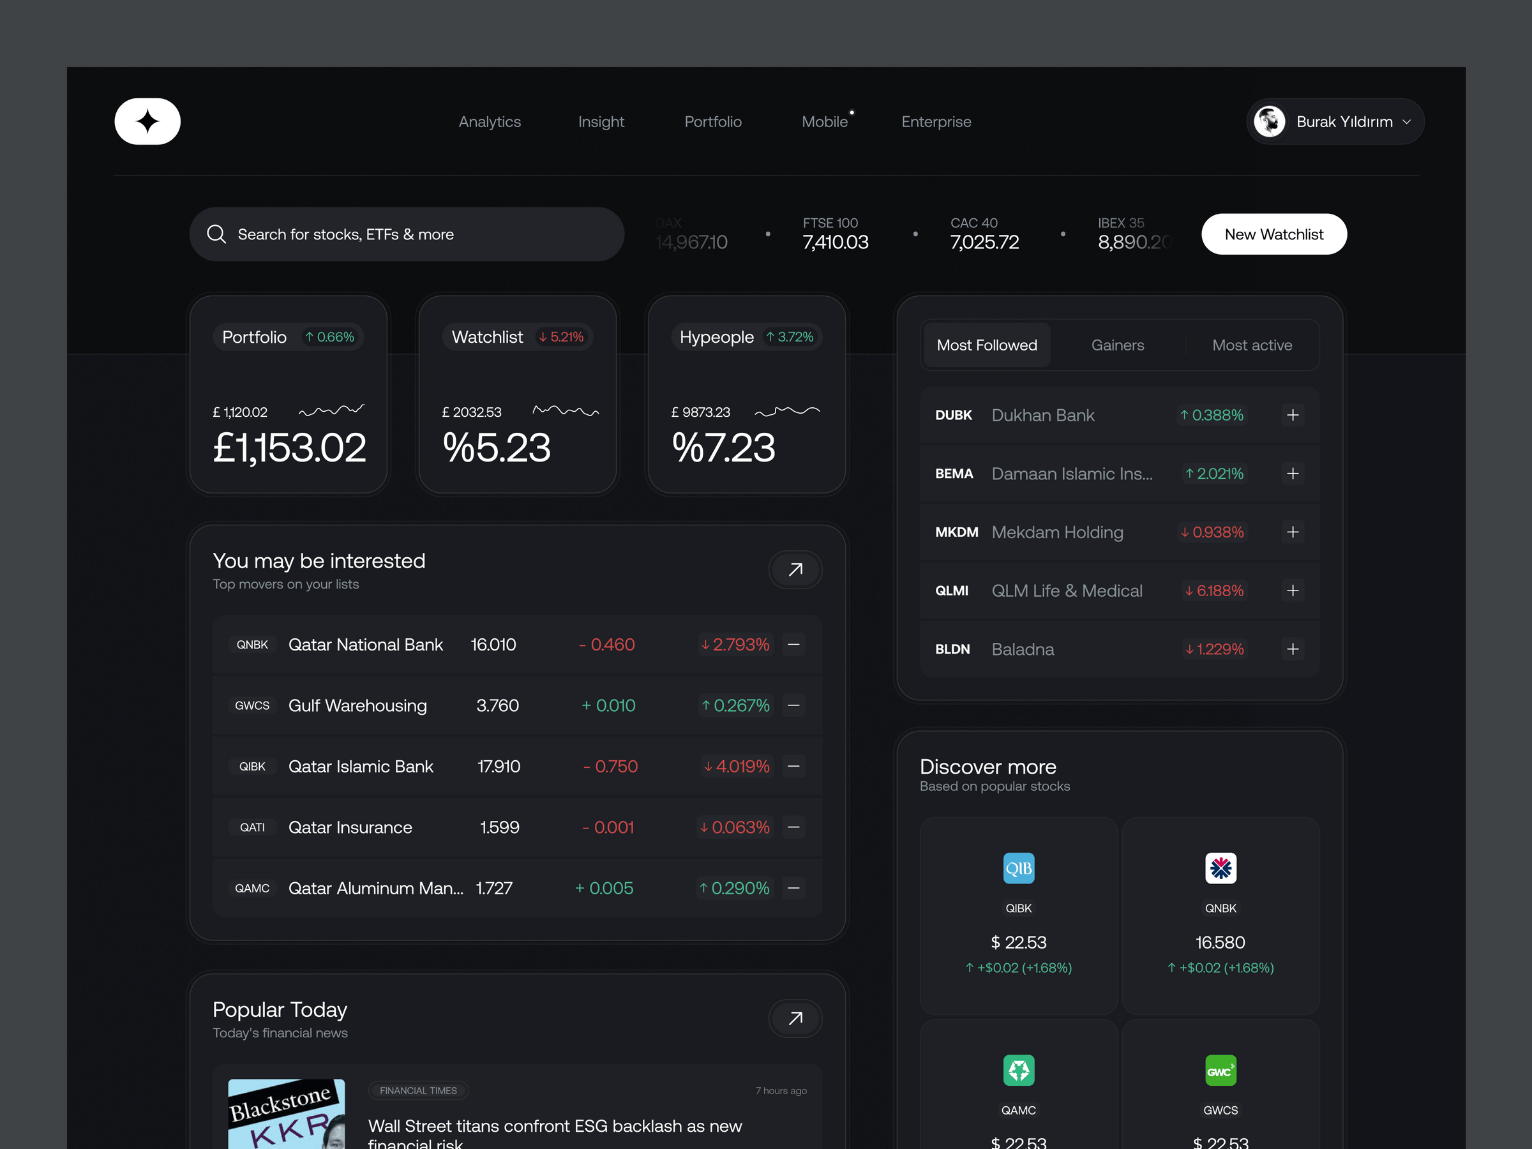The image size is (1532, 1149).
Task: Click the search stocks input field
Action: 407,233
